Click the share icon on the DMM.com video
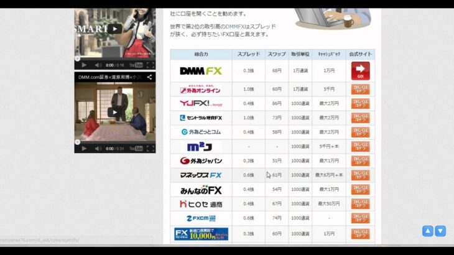This screenshot has height=255, width=454. 149,77
